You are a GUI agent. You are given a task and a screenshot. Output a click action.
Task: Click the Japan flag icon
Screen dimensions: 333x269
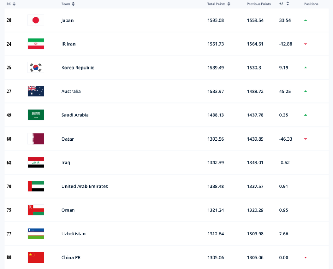click(x=36, y=20)
